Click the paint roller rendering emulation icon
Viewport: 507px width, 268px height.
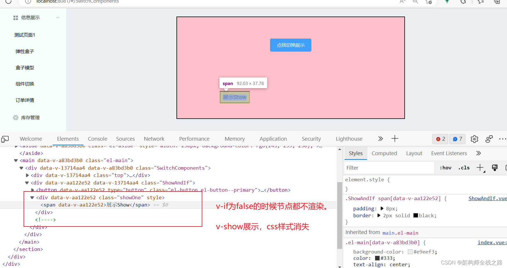coord(494,168)
